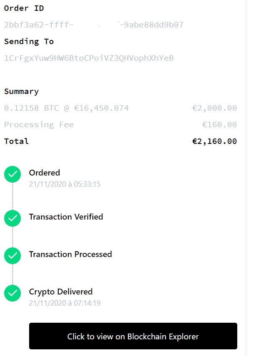Click the 0.12158 BTC rate line
256x356 pixels.
[x=66, y=108]
